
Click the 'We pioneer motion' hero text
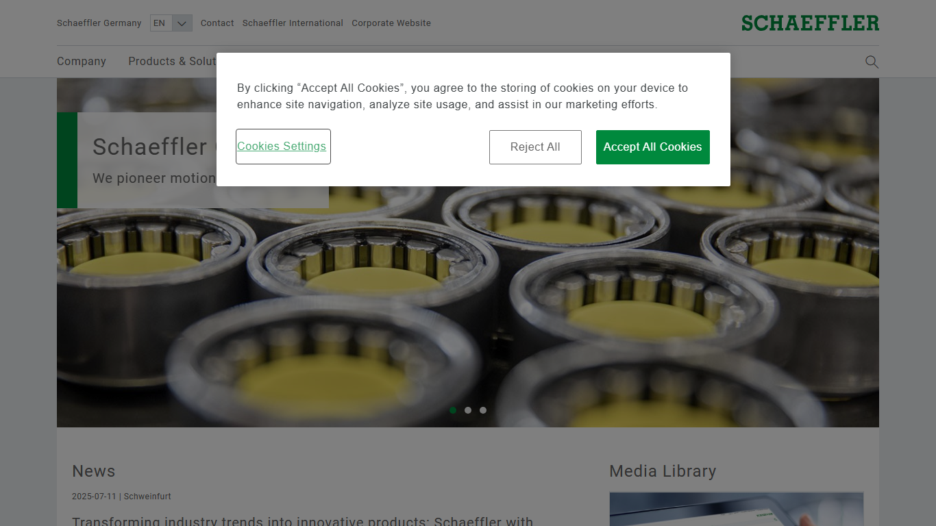(154, 178)
